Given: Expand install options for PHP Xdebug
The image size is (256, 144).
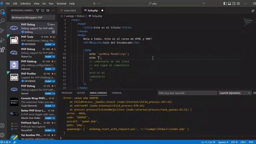Looking at the screenshot, I should [54, 69].
